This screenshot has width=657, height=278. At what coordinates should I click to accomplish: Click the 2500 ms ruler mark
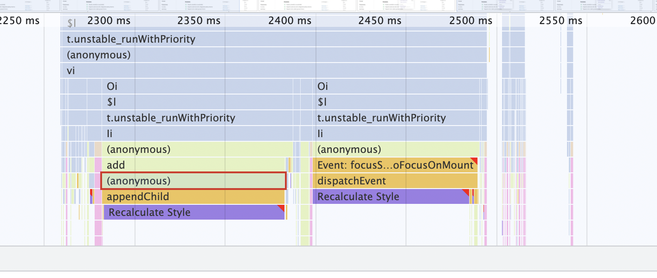(470, 21)
